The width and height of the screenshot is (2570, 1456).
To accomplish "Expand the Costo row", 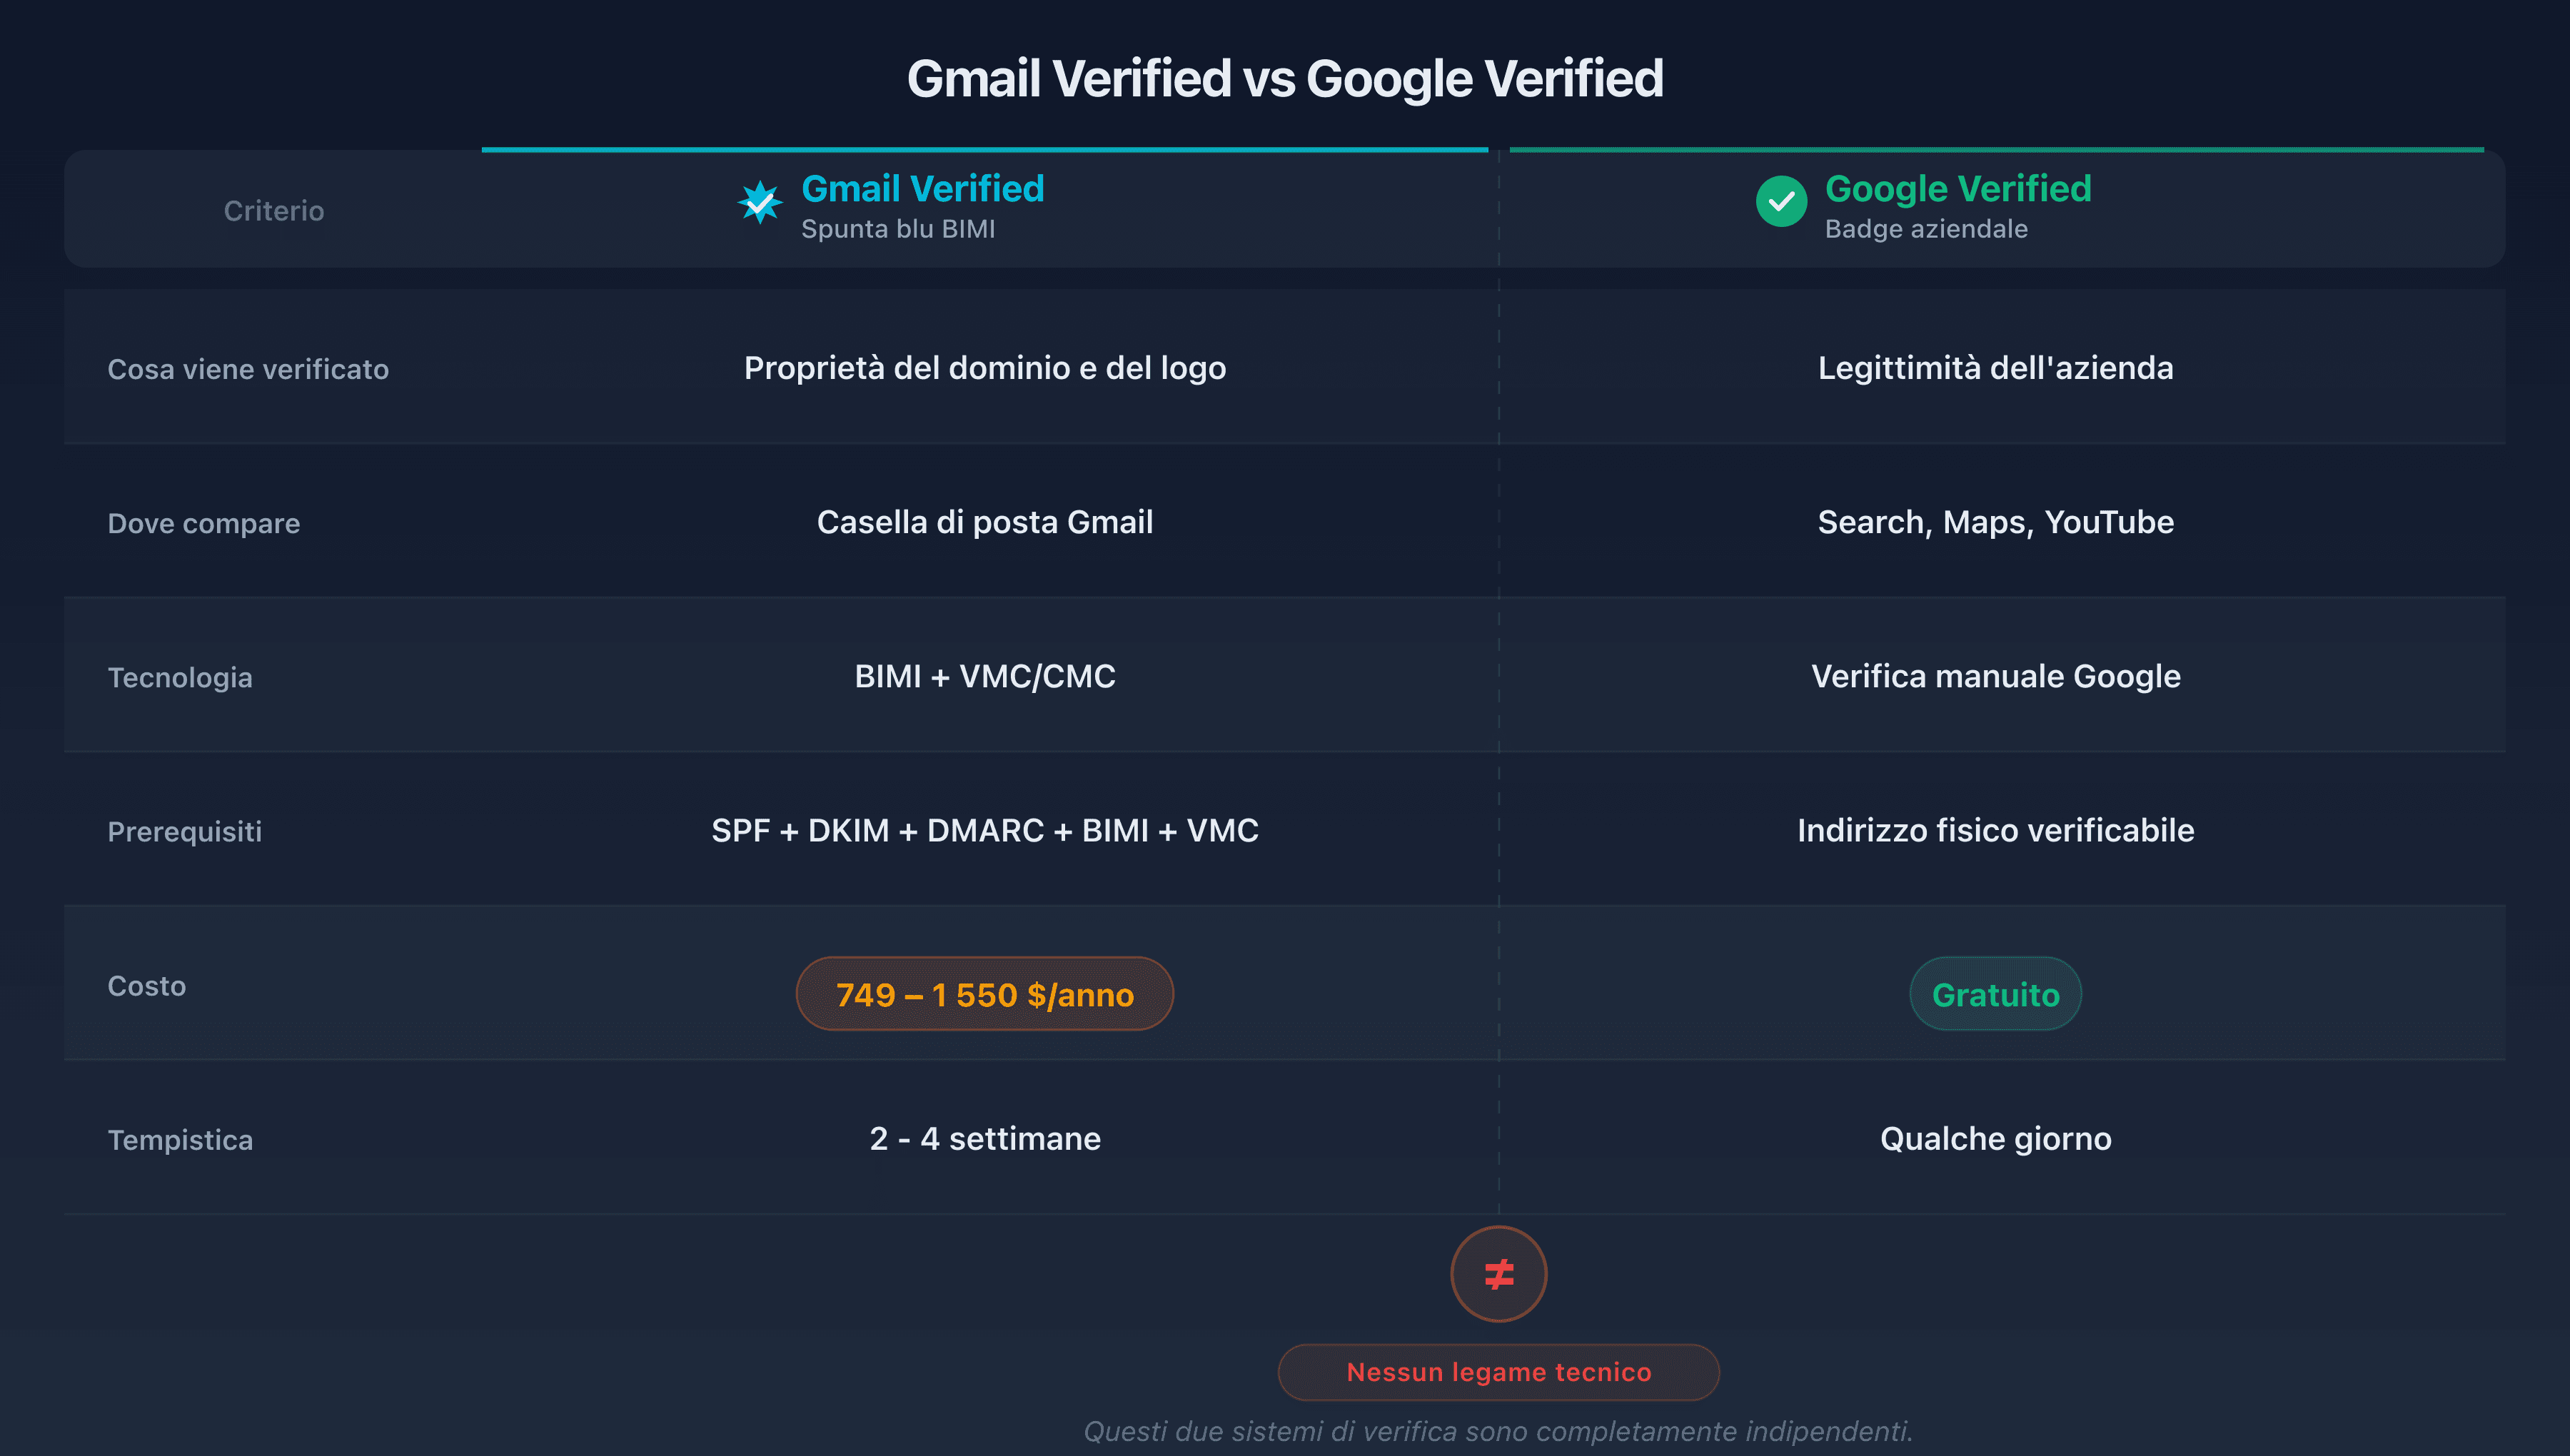I will [x=146, y=986].
